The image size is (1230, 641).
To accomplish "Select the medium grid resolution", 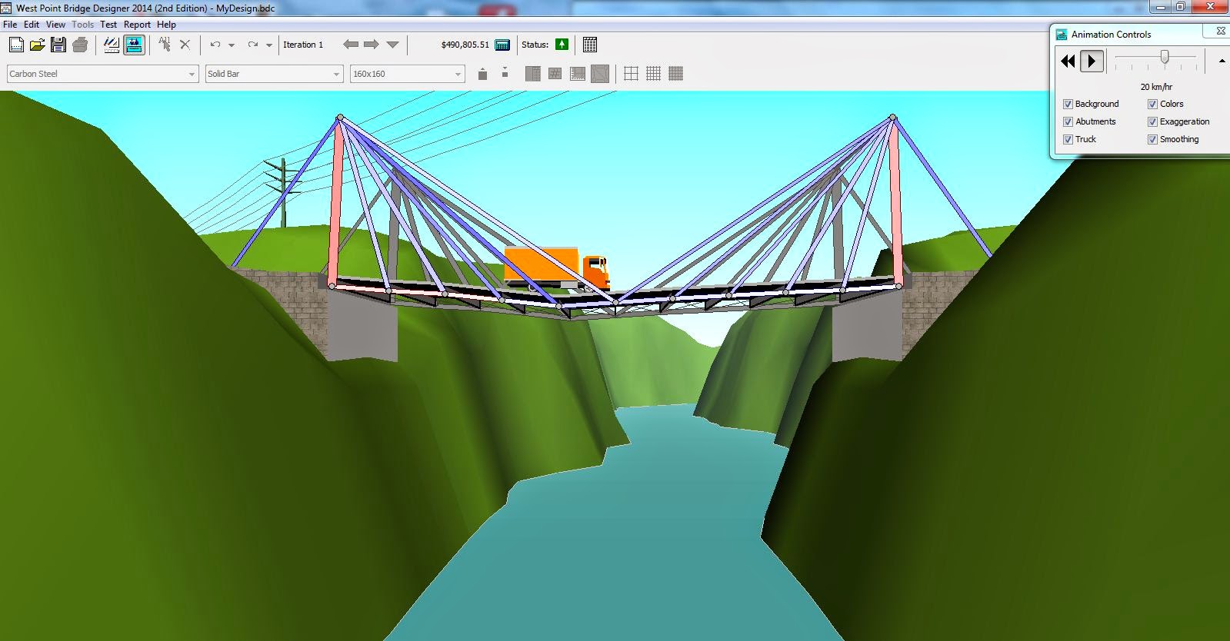I will (653, 74).
